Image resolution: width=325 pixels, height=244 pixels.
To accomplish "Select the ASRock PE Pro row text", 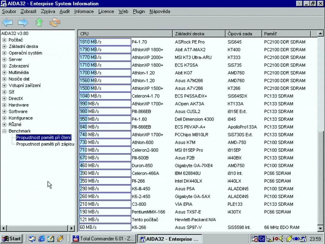I will tap(190, 42).
